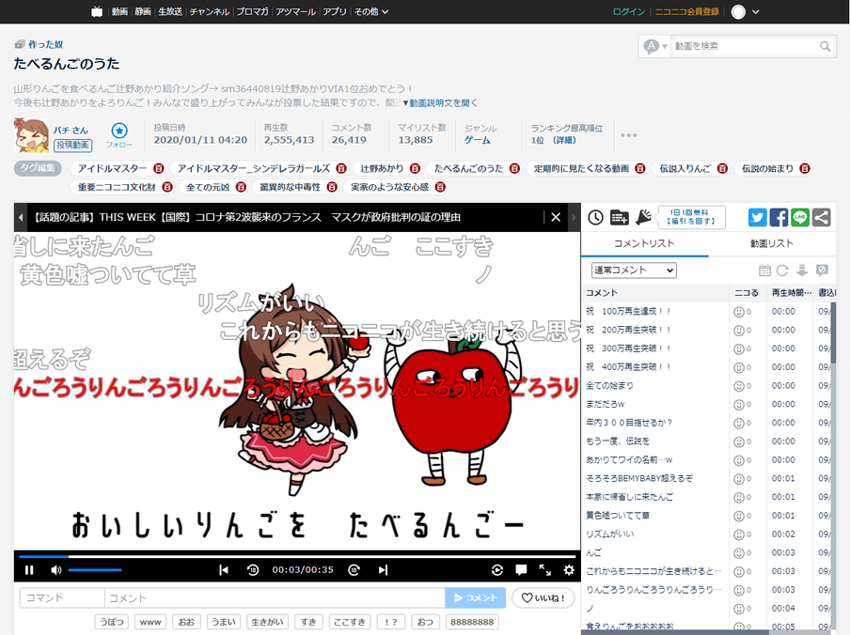Image resolution: width=850 pixels, height=635 pixels.
Task: Open search type dropdown
Action: coord(654,47)
